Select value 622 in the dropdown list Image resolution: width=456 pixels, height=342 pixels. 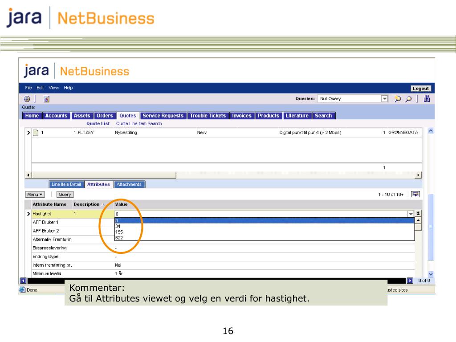(x=265, y=238)
